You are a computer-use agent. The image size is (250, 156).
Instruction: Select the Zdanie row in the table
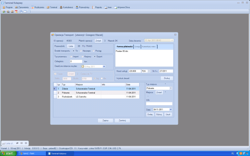97,89
